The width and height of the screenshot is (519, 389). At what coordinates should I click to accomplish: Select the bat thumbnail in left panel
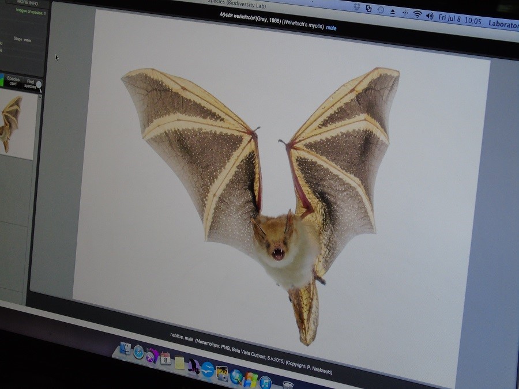[x=17, y=124]
